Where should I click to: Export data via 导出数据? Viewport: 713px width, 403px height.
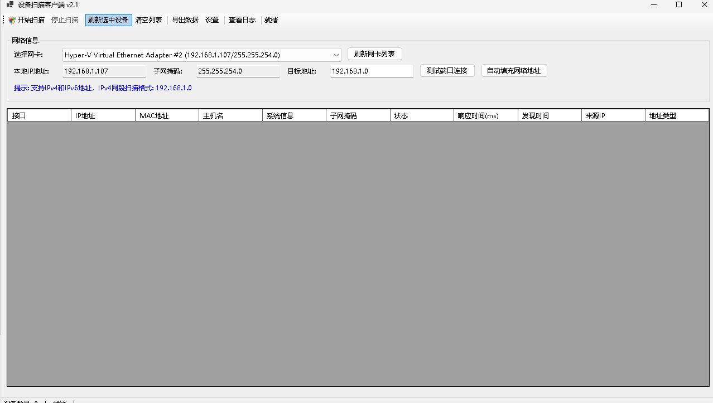(x=185, y=20)
